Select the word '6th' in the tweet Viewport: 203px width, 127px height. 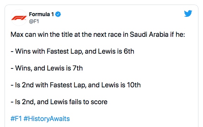coord(129,51)
